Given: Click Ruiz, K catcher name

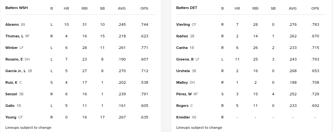Looking at the screenshot, I should [x=11, y=82].
